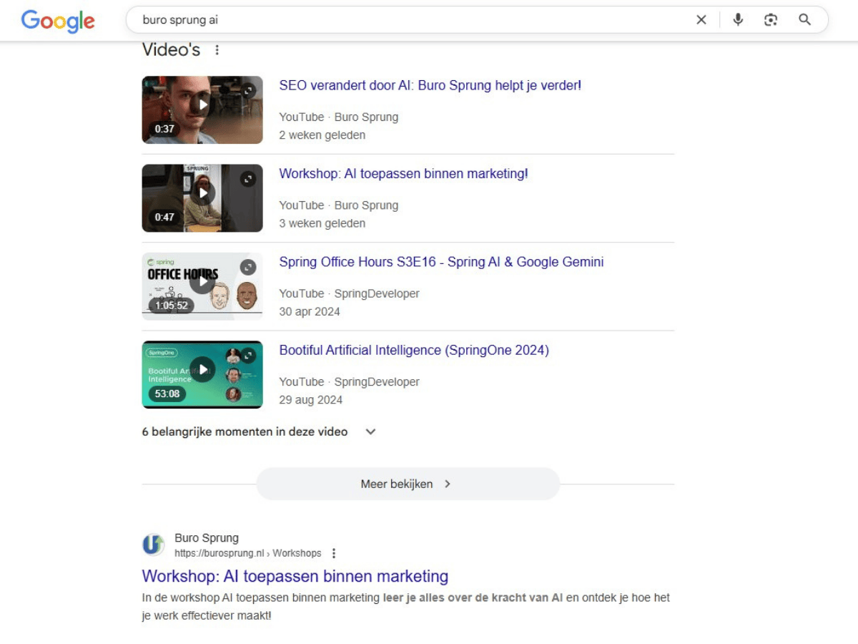This screenshot has height=644, width=858.
Task: Open the three-dot menu beside Video's
Action: (217, 49)
